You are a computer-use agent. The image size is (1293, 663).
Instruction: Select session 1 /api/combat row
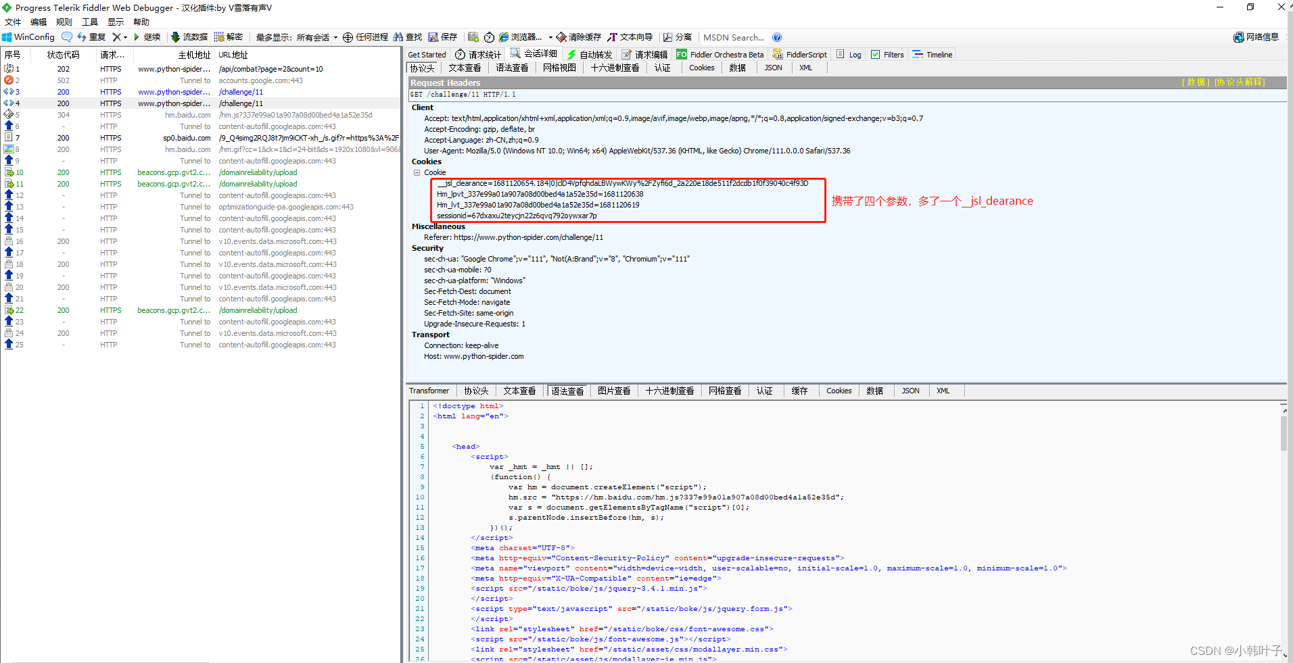point(202,69)
